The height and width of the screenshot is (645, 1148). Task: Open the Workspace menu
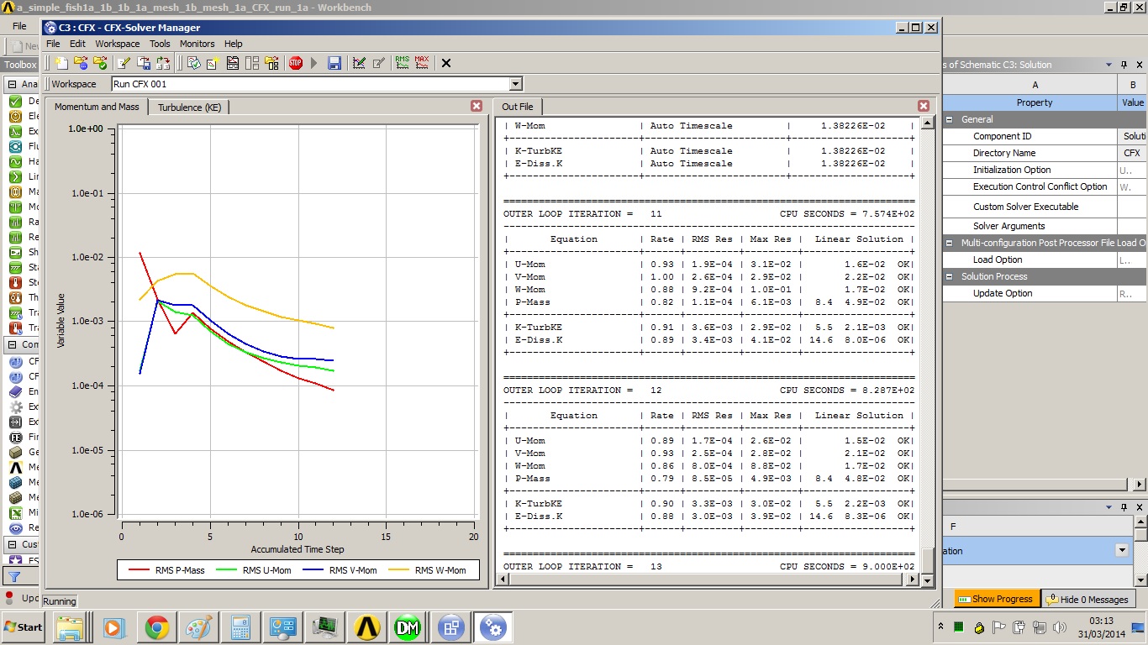click(x=118, y=44)
